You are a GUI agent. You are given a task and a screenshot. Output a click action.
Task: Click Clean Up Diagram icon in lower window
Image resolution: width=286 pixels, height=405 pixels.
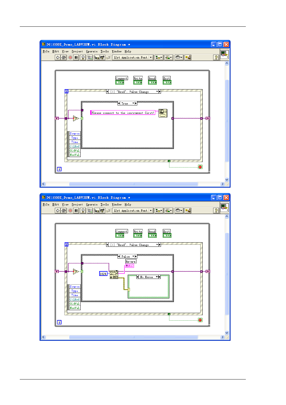coord(188,210)
